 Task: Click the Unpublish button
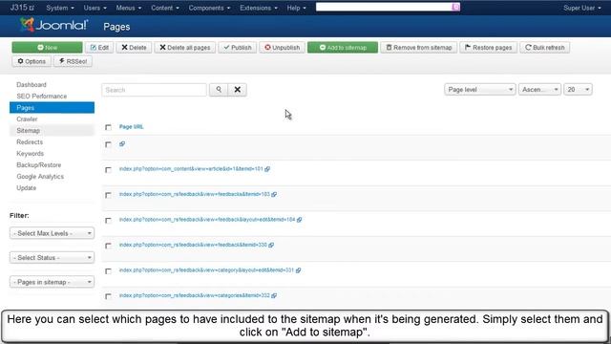tap(283, 48)
